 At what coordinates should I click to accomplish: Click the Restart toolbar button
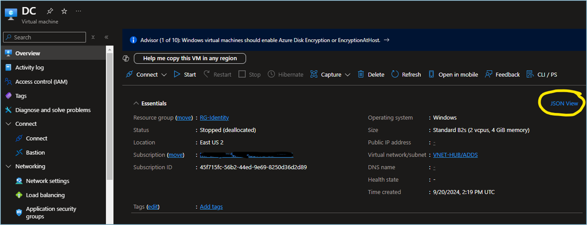pyautogui.click(x=217, y=74)
